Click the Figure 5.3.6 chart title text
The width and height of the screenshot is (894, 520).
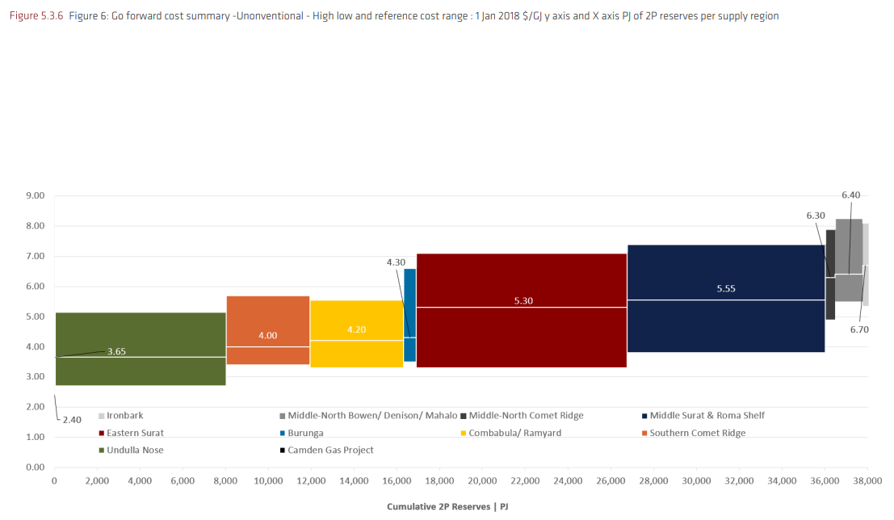click(393, 16)
